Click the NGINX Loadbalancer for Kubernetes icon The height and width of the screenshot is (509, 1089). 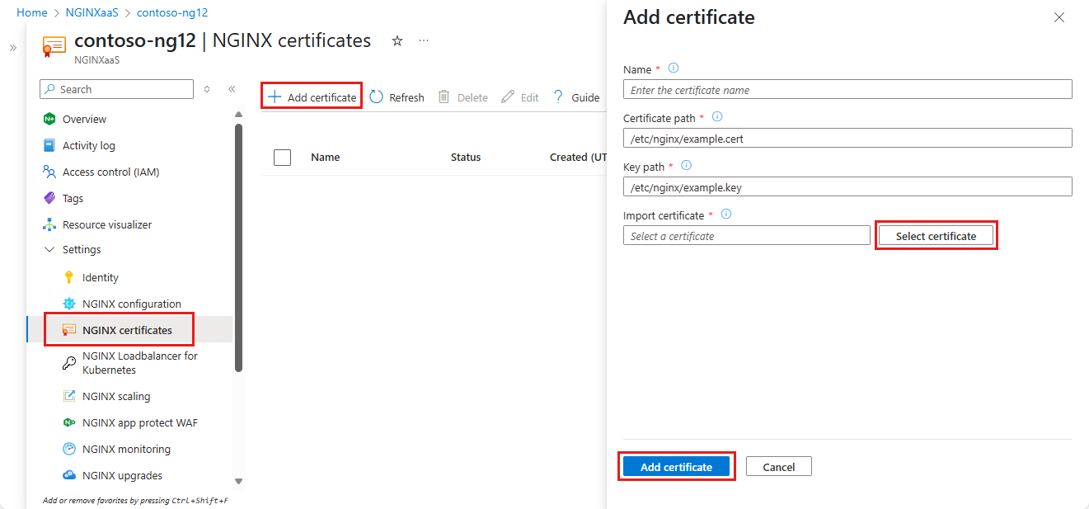pyautogui.click(x=69, y=363)
